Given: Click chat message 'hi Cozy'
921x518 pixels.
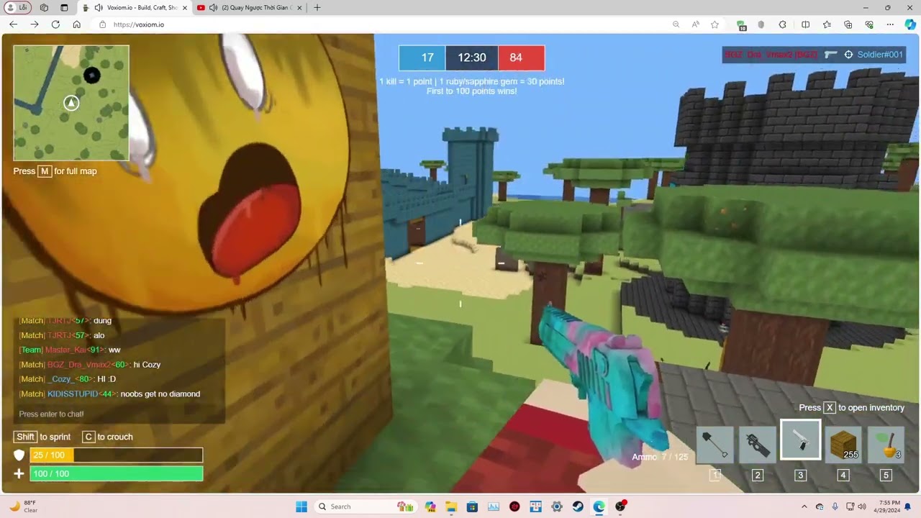Looking at the screenshot, I should [x=147, y=365].
